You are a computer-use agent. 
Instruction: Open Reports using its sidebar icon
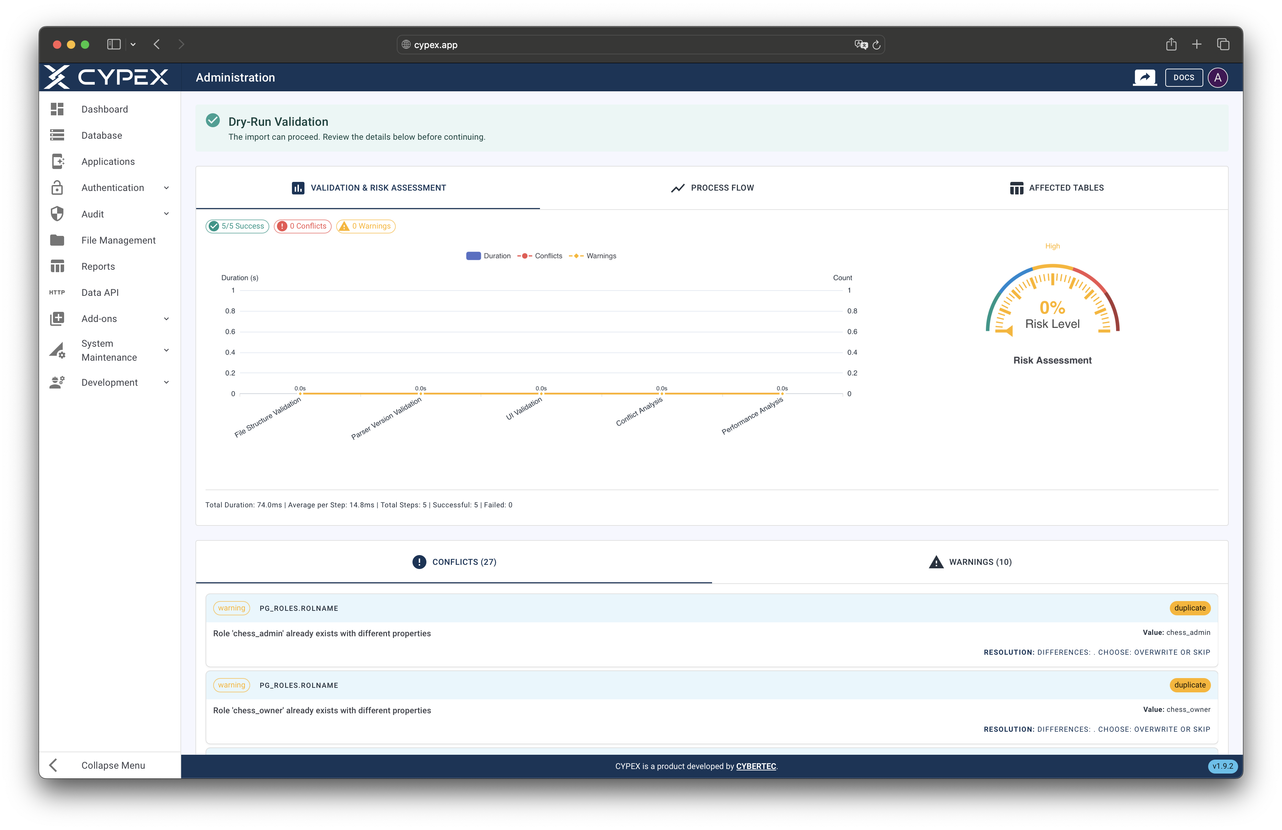coord(57,266)
